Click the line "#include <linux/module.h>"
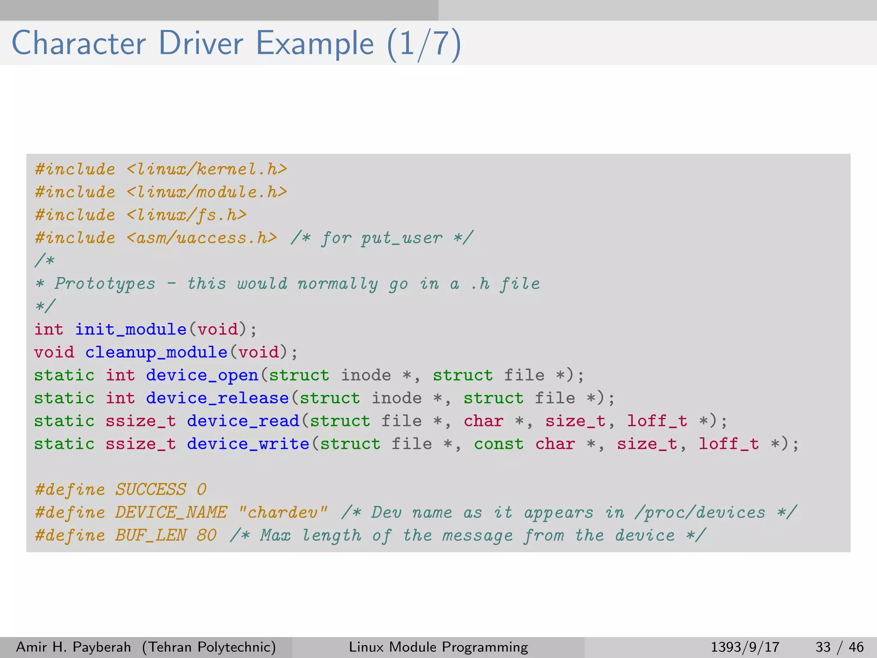The width and height of the screenshot is (877, 658). tap(161, 192)
